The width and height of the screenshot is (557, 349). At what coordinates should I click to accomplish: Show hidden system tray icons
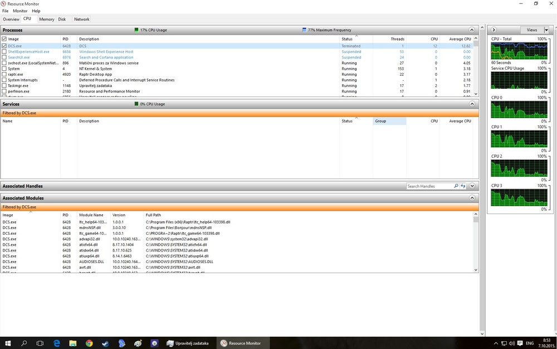496,343
